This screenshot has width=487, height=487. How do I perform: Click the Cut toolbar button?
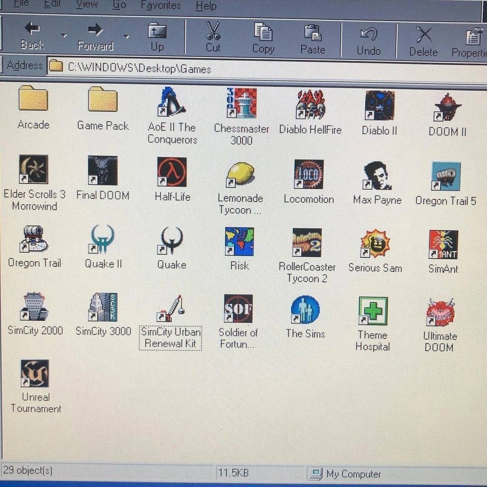coord(213,37)
